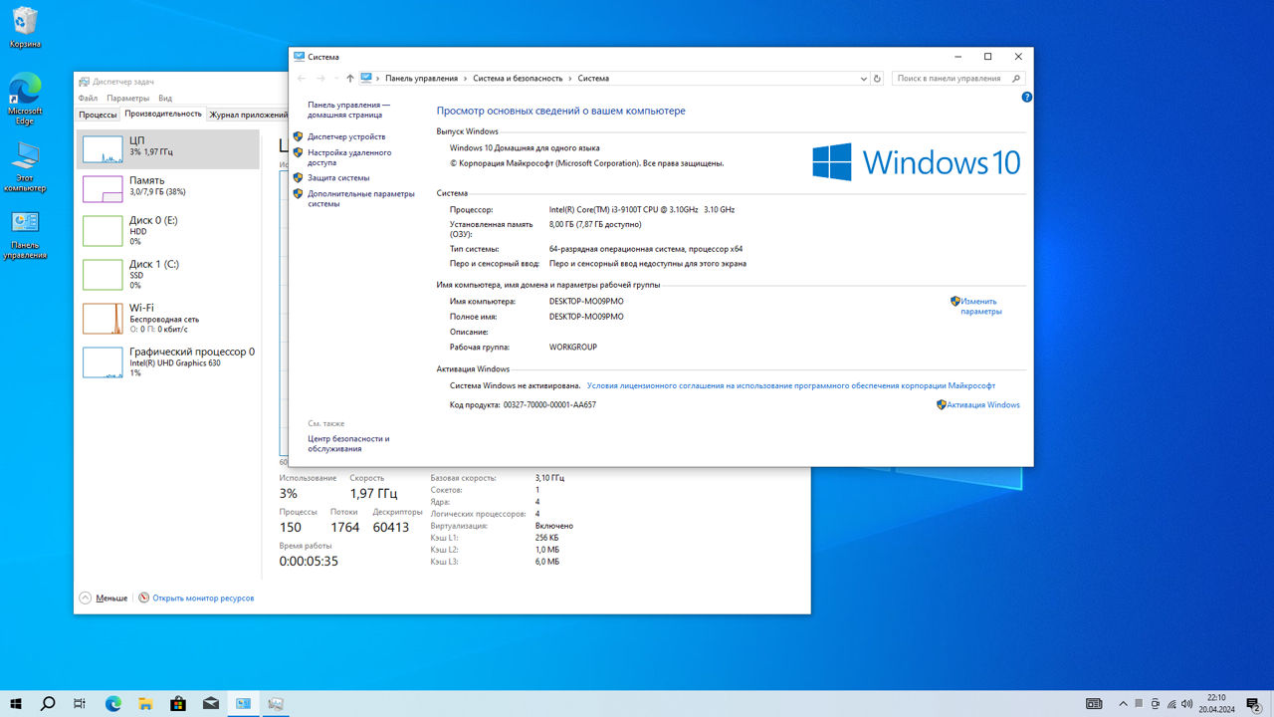Open Mail app from the taskbar

click(x=211, y=704)
